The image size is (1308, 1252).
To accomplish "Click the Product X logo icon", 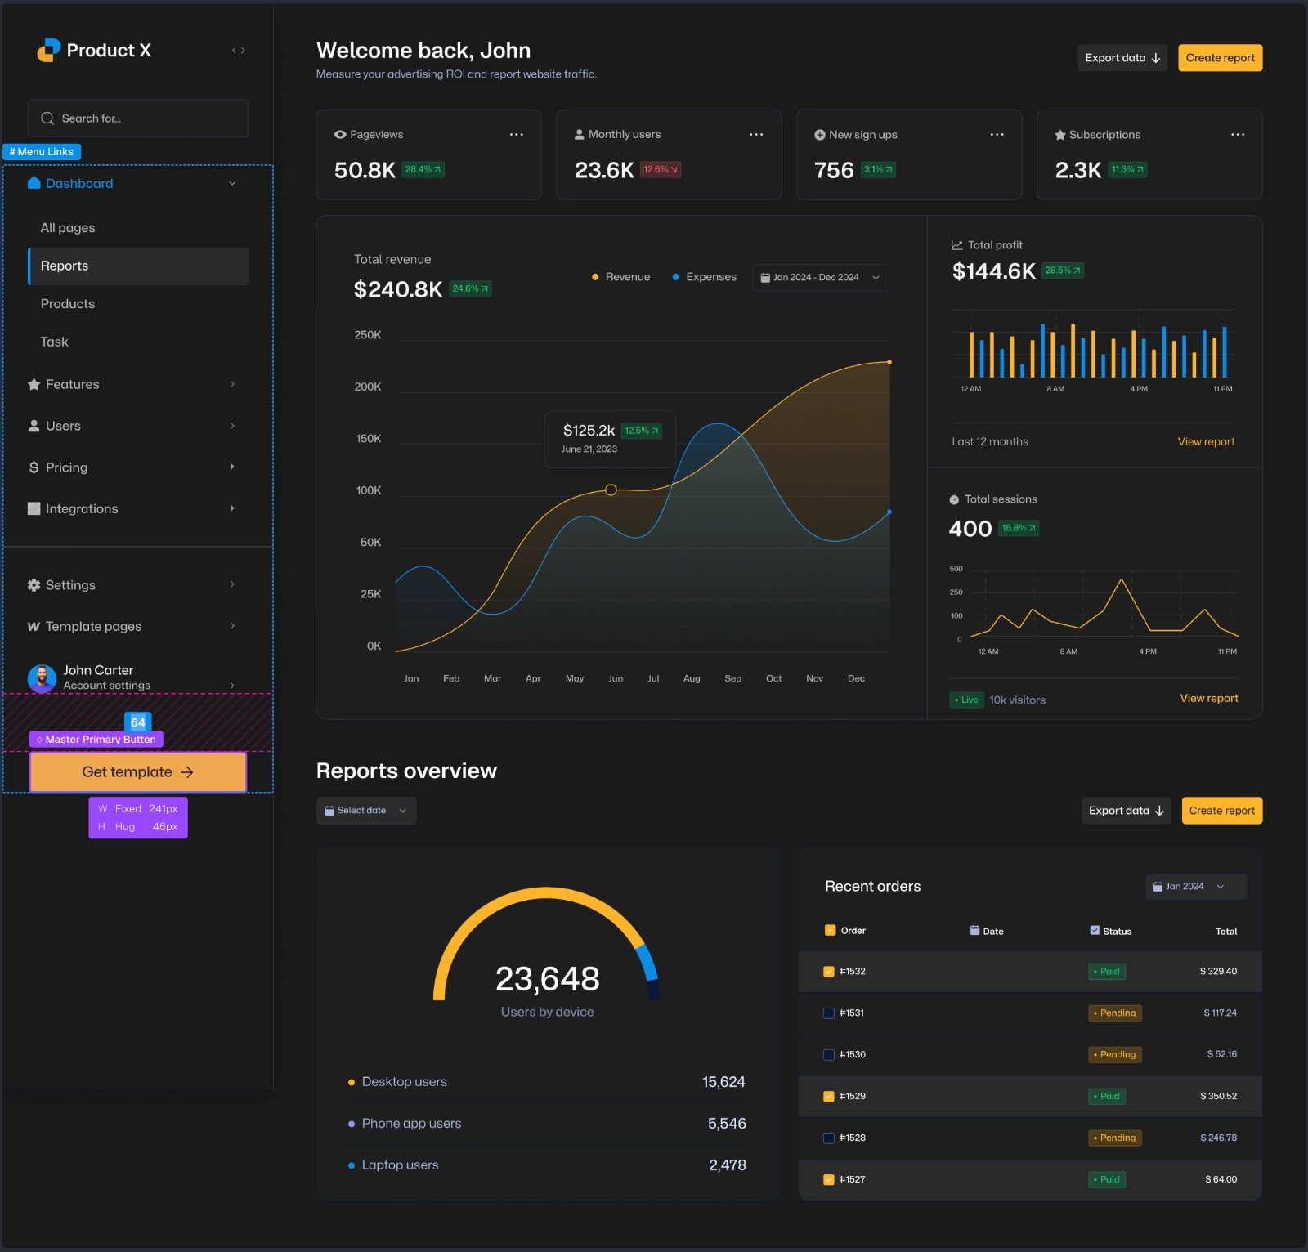I will click(49, 51).
